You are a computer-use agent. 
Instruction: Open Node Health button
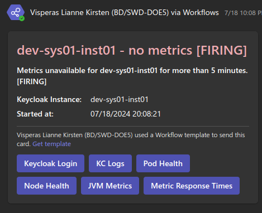46,186
